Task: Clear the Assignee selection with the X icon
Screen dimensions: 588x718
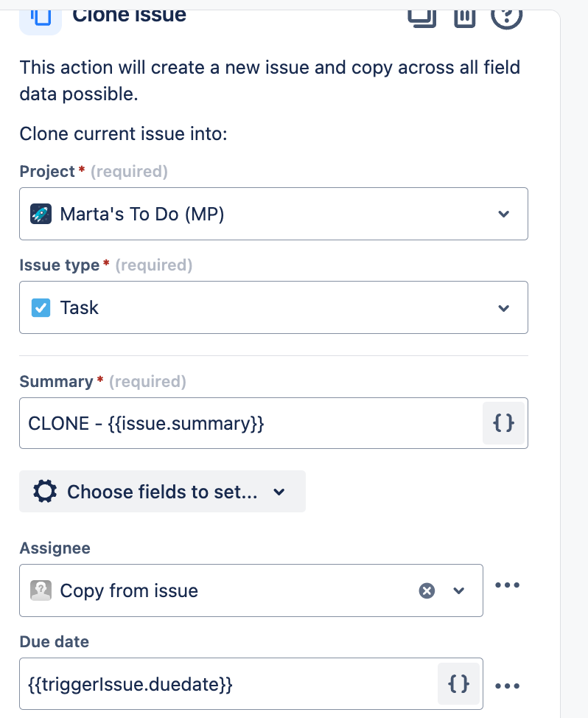Action: [427, 590]
